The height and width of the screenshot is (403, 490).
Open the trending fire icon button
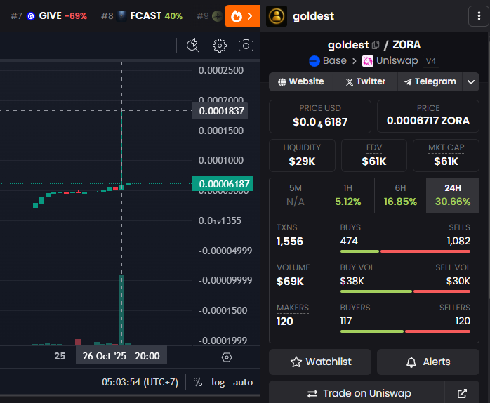241,16
